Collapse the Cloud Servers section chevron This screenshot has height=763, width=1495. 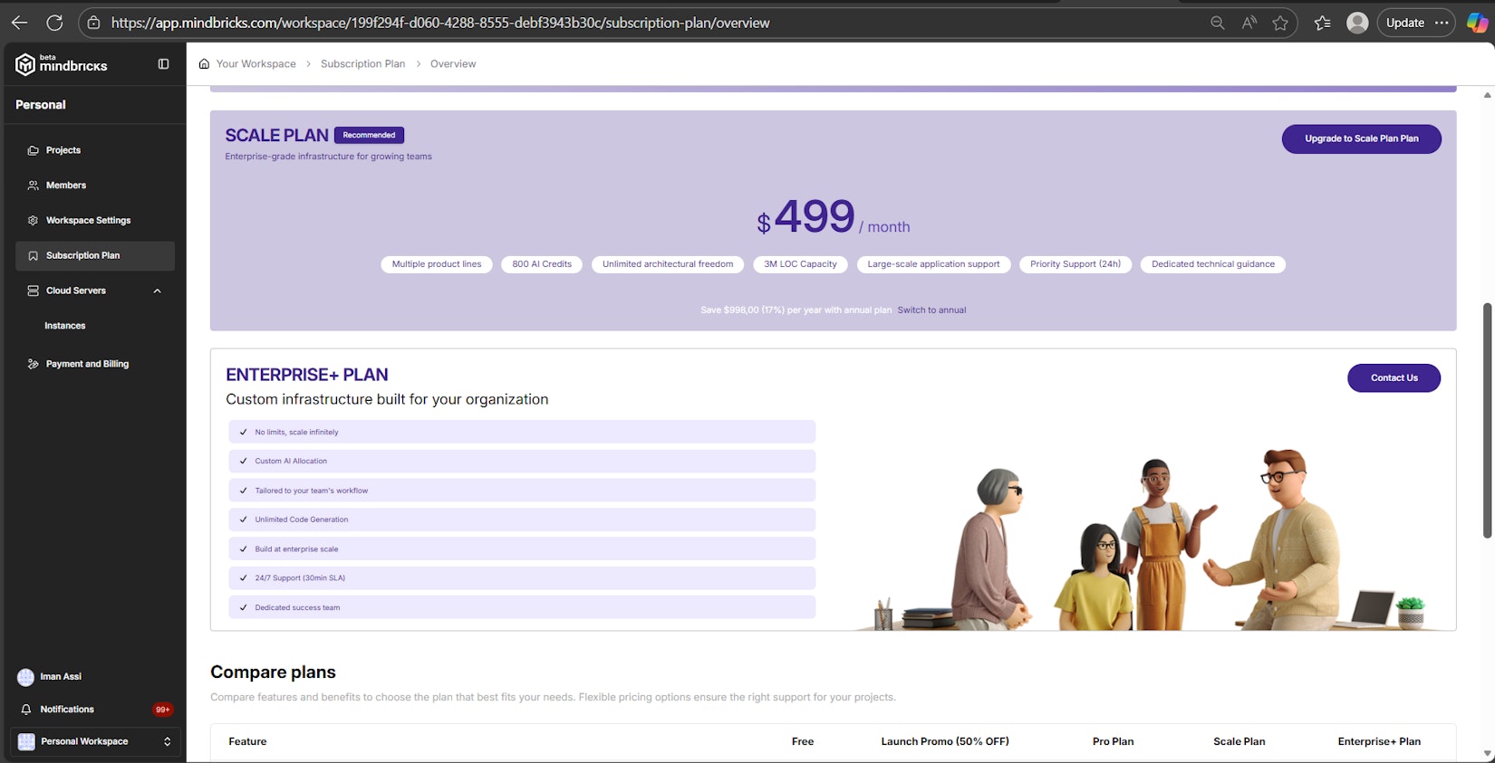158,291
